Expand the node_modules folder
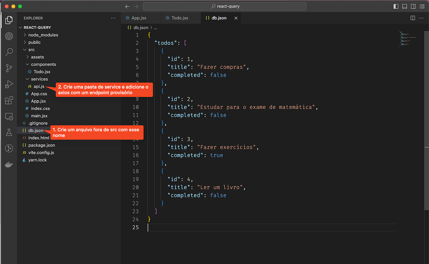 [43, 35]
